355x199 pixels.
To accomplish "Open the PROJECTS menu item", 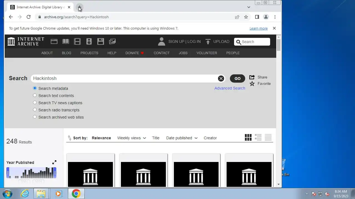I will pyautogui.click(x=89, y=53).
